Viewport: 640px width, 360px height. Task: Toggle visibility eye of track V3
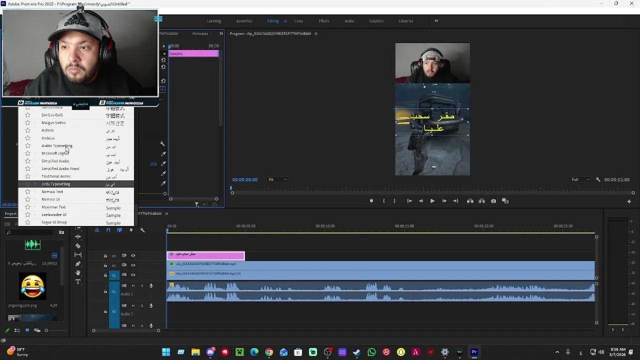tap(133, 255)
